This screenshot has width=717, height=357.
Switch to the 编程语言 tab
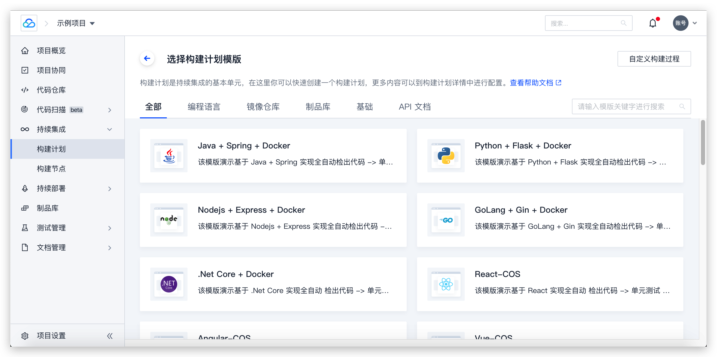click(x=204, y=107)
